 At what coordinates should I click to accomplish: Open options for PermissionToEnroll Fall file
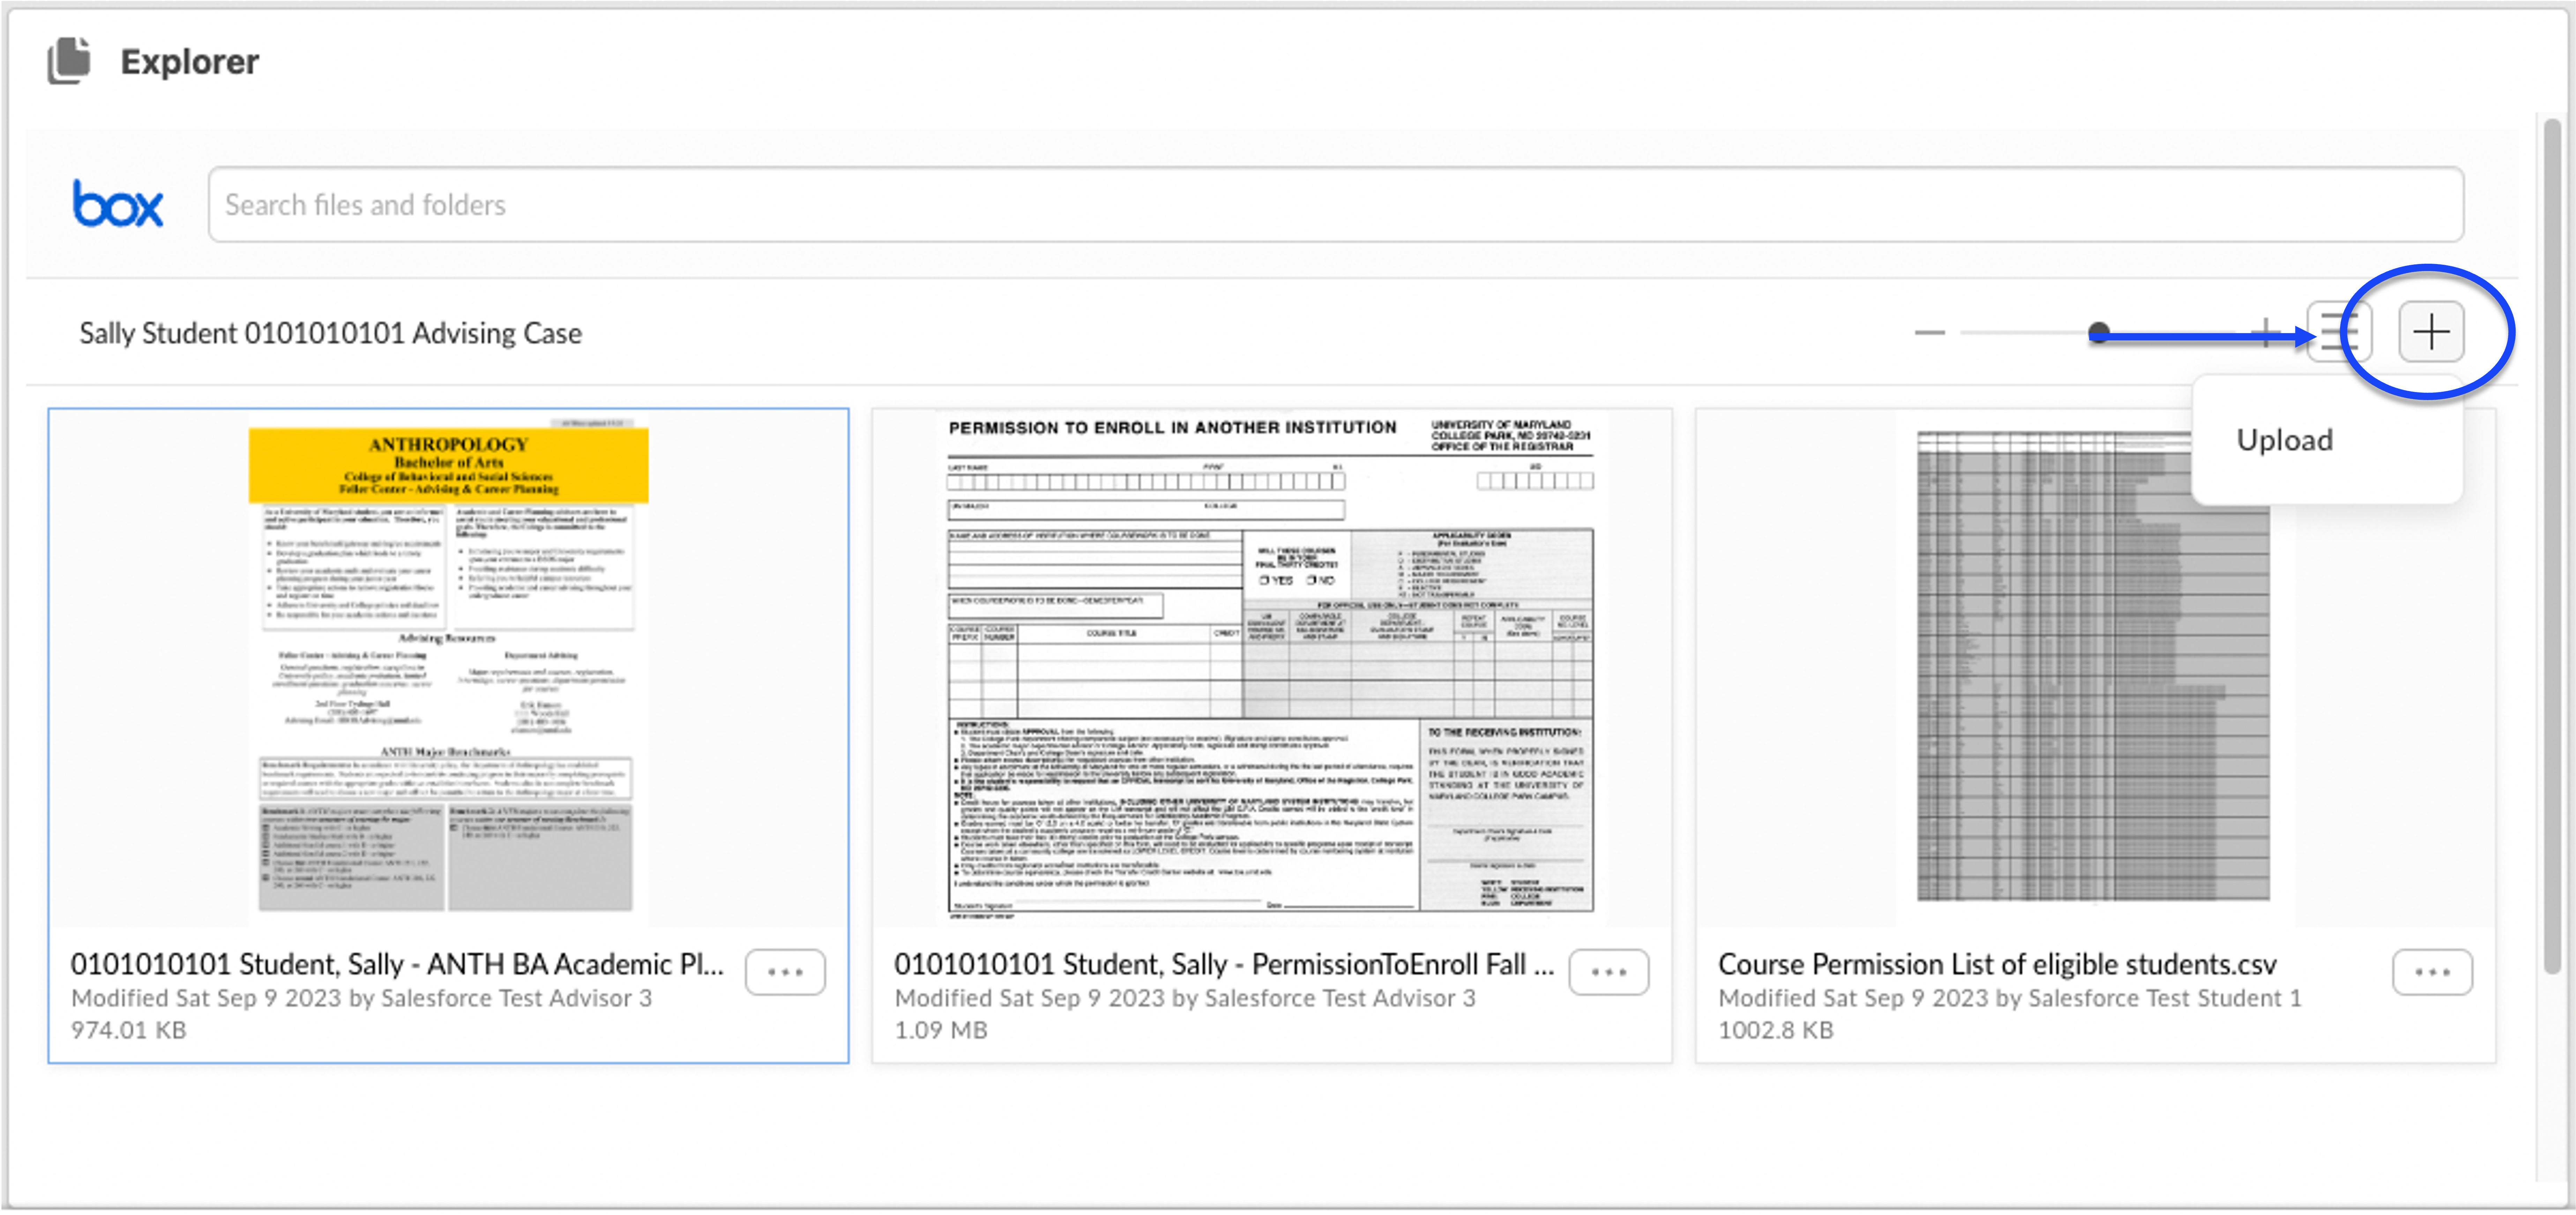(x=1608, y=972)
